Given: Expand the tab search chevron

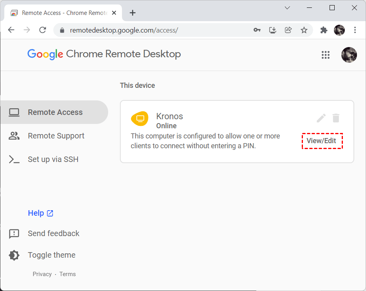Looking at the screenshot, I should [287, 8].
